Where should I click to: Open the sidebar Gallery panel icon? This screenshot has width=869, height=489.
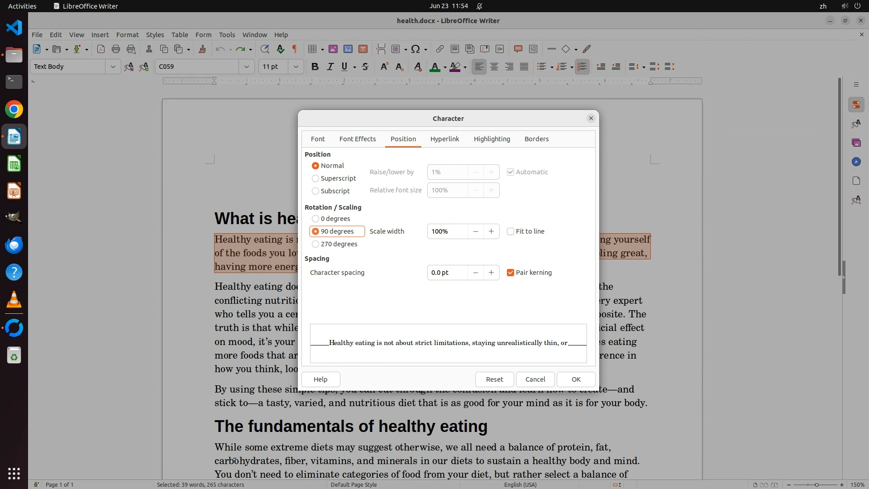pyautogui.click(x=856, y=143)
